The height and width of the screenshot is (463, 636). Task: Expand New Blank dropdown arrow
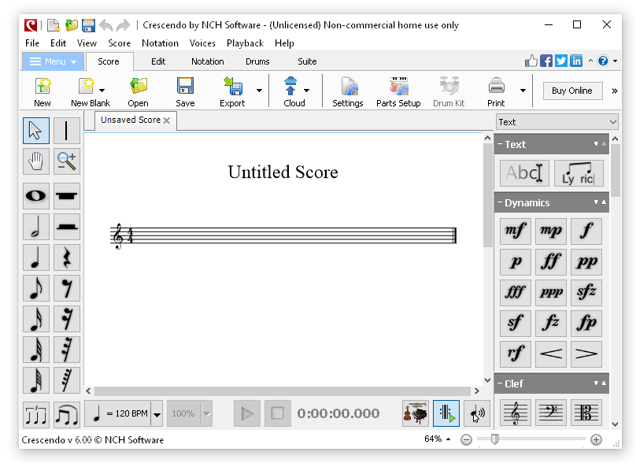pos(102,91)
